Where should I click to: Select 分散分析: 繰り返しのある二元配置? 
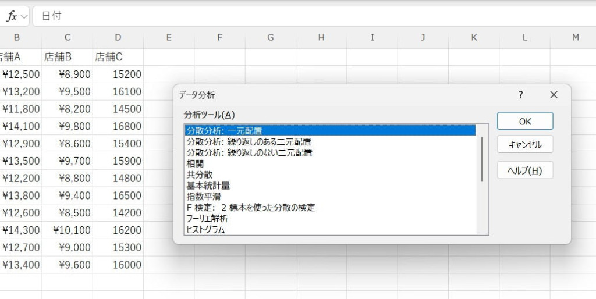249,141
